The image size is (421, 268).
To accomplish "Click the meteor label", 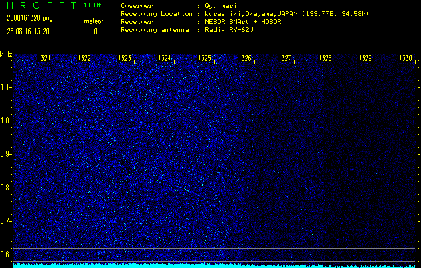I will [x=94, y=21].
